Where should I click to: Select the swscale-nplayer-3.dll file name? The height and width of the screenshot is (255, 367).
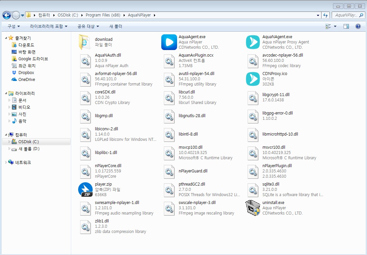click(197, 203)
